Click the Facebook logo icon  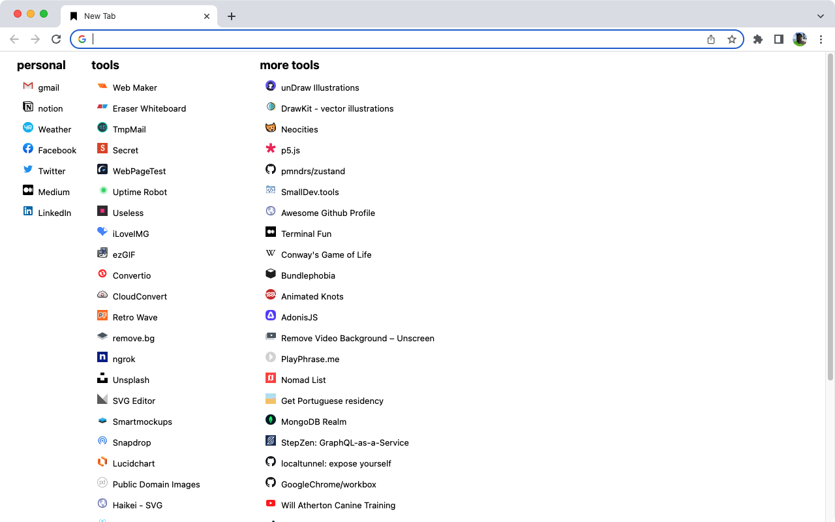(x=28, y=148)
